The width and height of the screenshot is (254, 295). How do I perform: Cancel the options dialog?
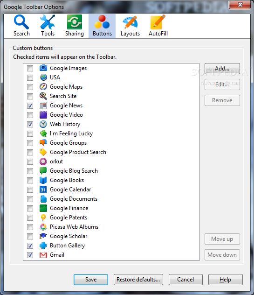pyautogui.click(x=185, y=280)
